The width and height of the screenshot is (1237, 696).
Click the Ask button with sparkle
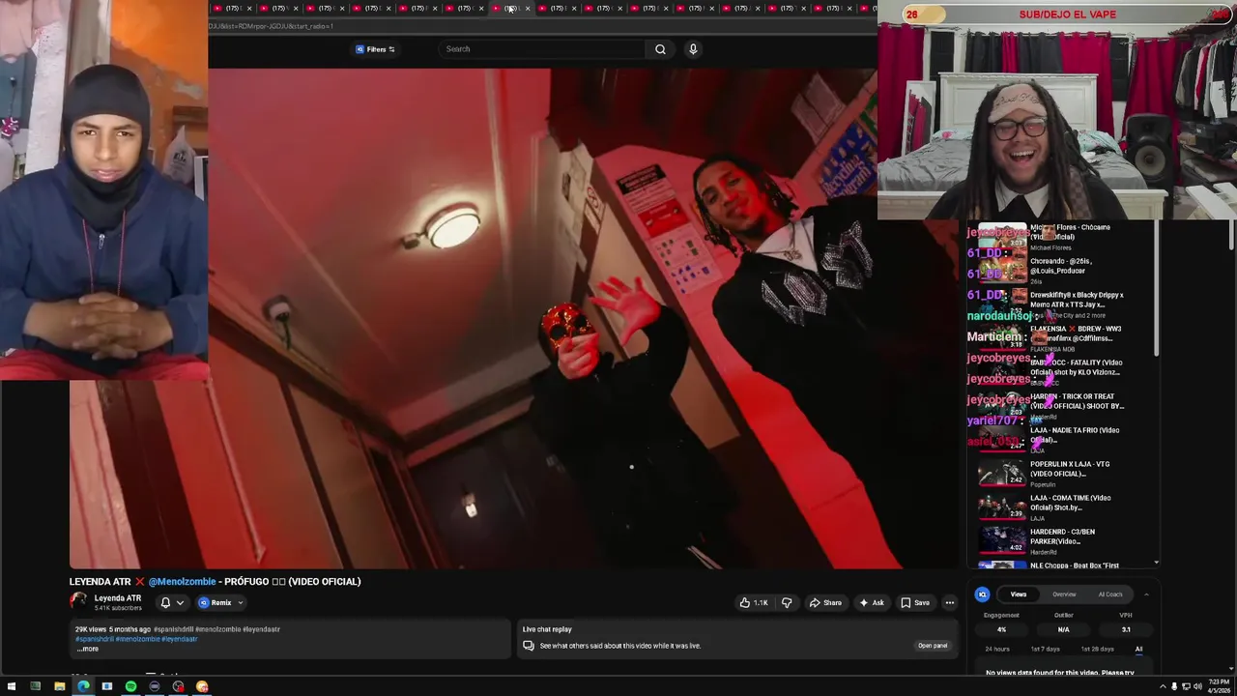click(872, 602)
